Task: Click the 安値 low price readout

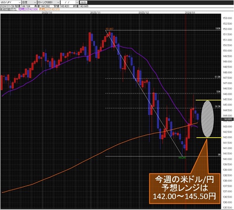Action: 61,6
